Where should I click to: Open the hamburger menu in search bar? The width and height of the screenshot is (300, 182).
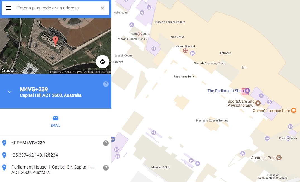tap(9, 8)
